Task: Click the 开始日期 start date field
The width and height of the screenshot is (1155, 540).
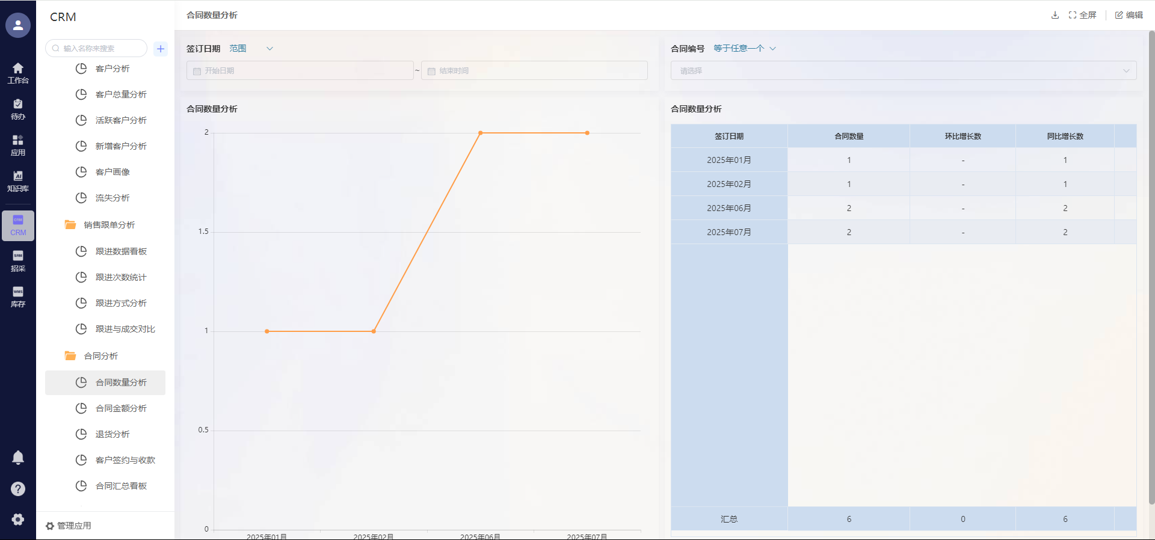Action: coord(300,71)
